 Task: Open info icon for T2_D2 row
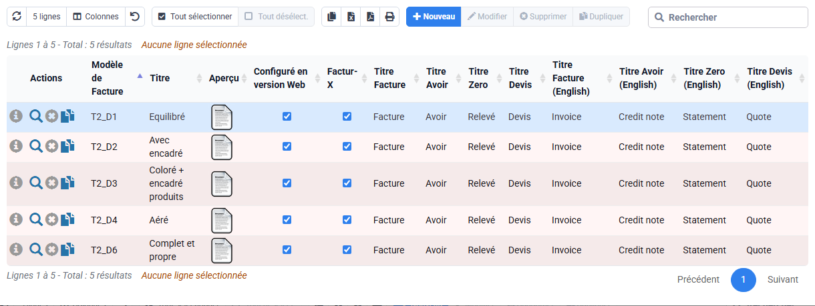point(17,147)
